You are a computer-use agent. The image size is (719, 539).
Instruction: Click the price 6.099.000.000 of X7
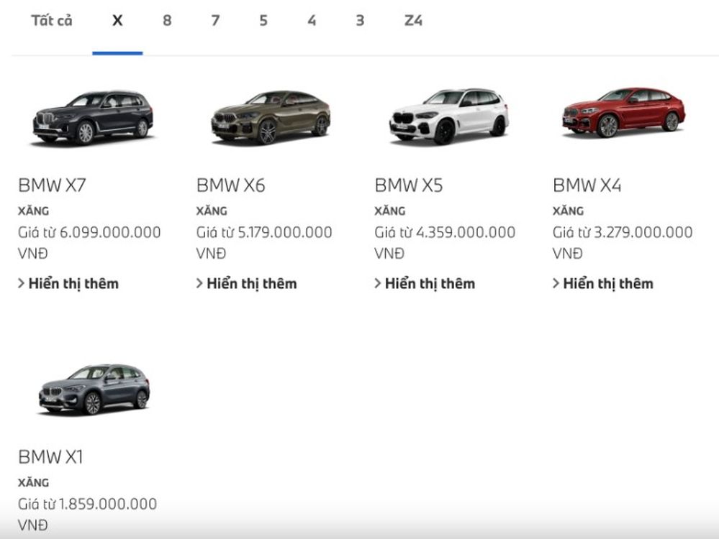[x=110, y=232]
